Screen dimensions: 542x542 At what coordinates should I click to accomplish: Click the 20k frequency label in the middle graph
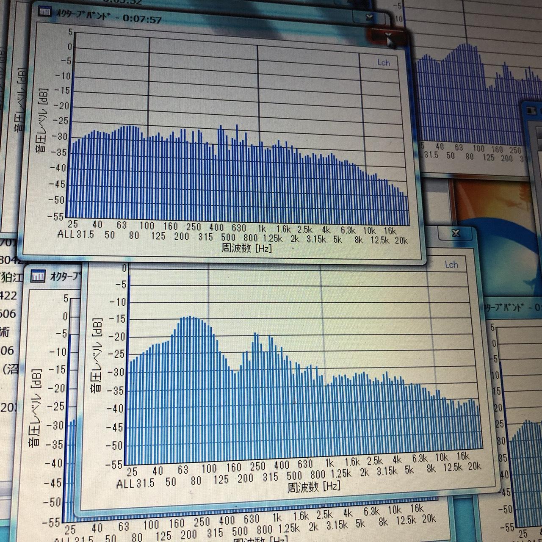(x=474, y=467)
